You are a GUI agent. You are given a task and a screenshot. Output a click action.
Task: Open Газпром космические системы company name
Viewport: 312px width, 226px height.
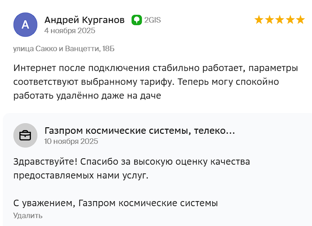(x=115, y=131)
